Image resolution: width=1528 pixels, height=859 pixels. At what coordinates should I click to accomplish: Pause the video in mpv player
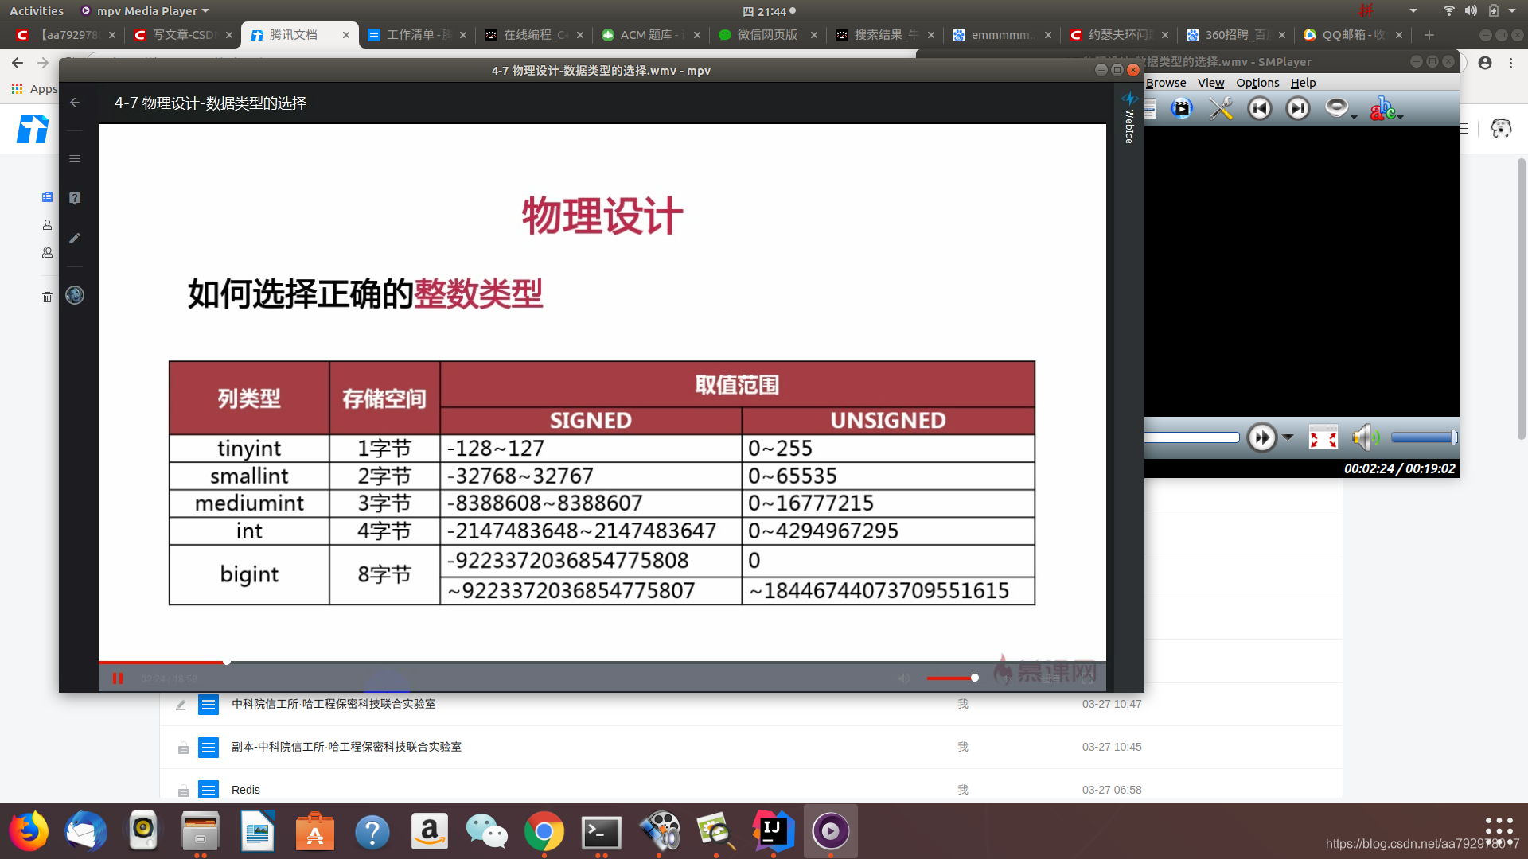[x=118, y=678]
